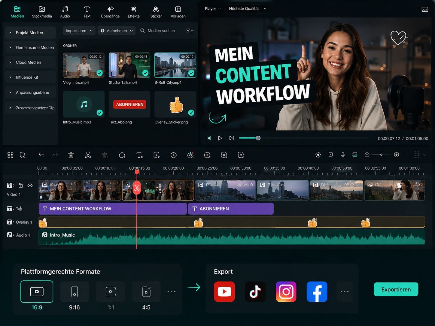Click the mixer icon next to microphone
Screen dimensions: 435x326
[x=355, y=155]
